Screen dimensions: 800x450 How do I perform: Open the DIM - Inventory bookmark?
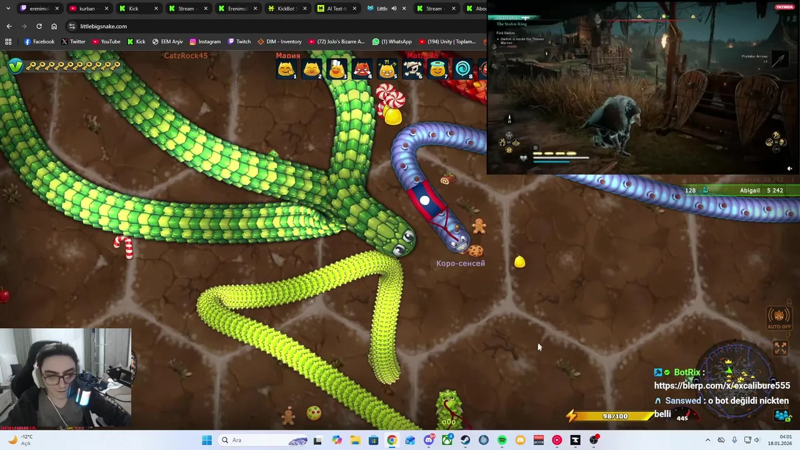(x=279, y=41)
